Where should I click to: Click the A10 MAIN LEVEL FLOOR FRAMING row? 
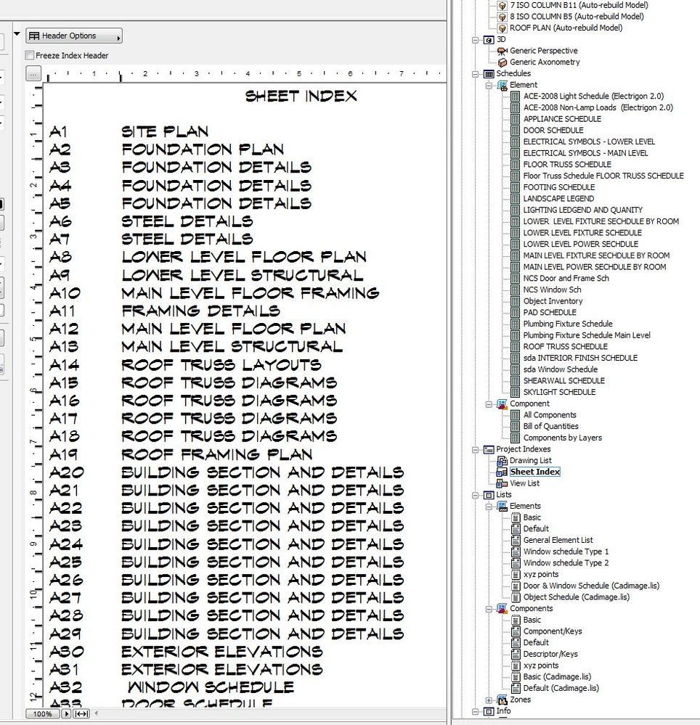click(214, 293)
